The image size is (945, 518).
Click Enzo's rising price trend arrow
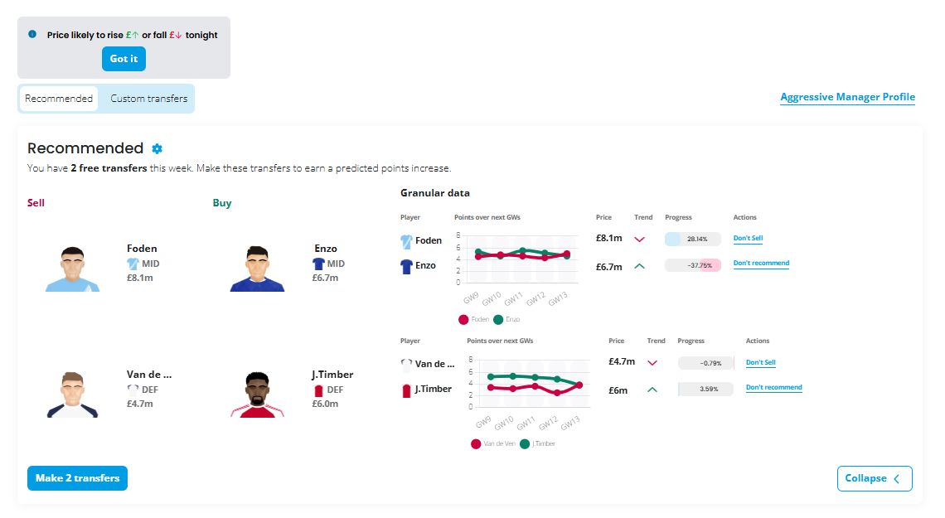639,266
